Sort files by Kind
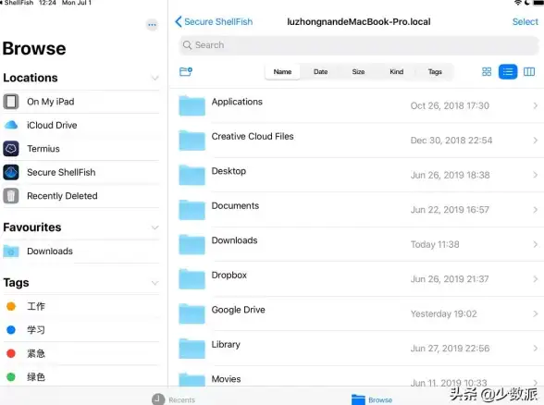Screen dimensions: 544x405 click(x=397, y=72)
